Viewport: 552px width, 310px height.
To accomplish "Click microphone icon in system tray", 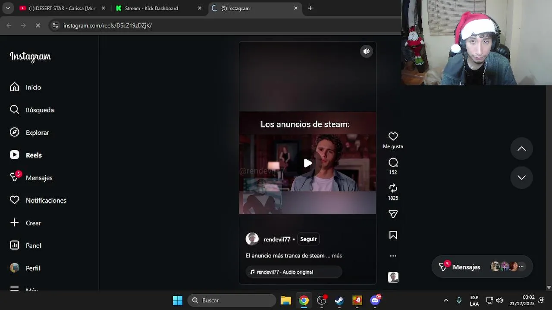I will tap(459, 301).
